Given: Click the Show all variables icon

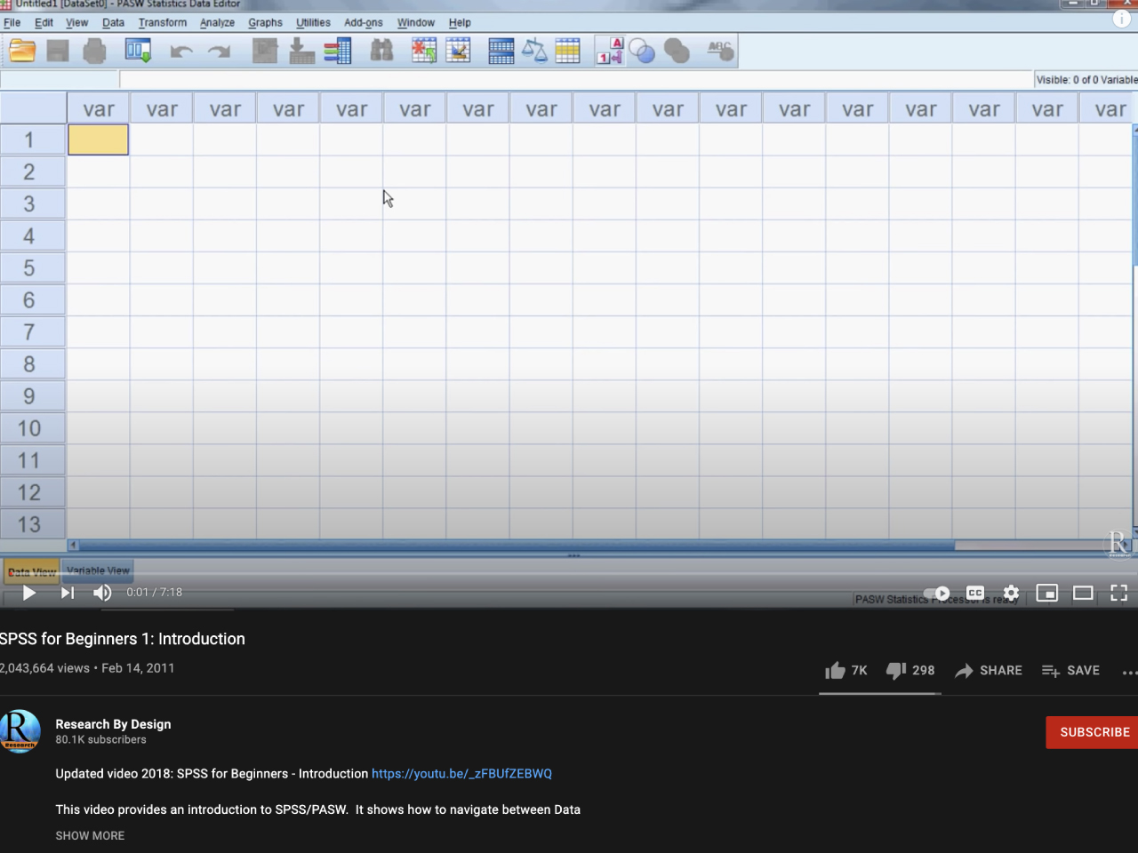Looking at the screenshot, I should tap(677, 52).
